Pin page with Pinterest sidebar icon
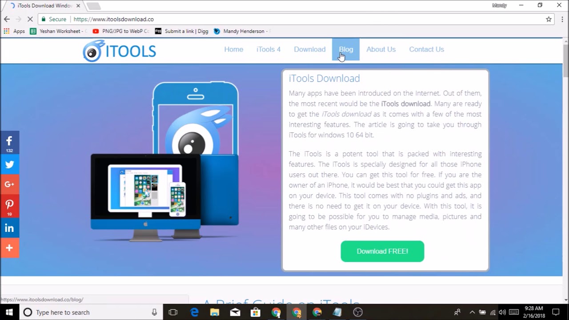Image resolution: width=569 pixels, height=320 pixels. point(9,206)
